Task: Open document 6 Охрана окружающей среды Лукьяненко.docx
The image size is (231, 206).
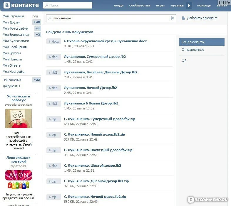Action: (x=106, y=41)
